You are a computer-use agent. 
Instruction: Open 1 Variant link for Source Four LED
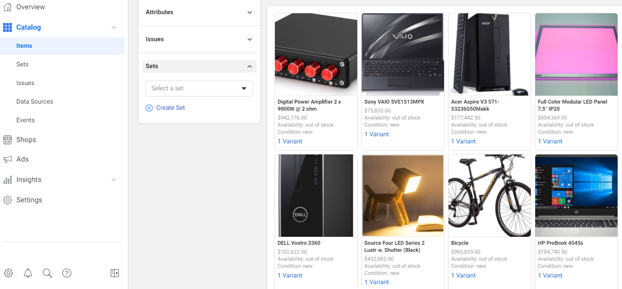tap(377, 282)
